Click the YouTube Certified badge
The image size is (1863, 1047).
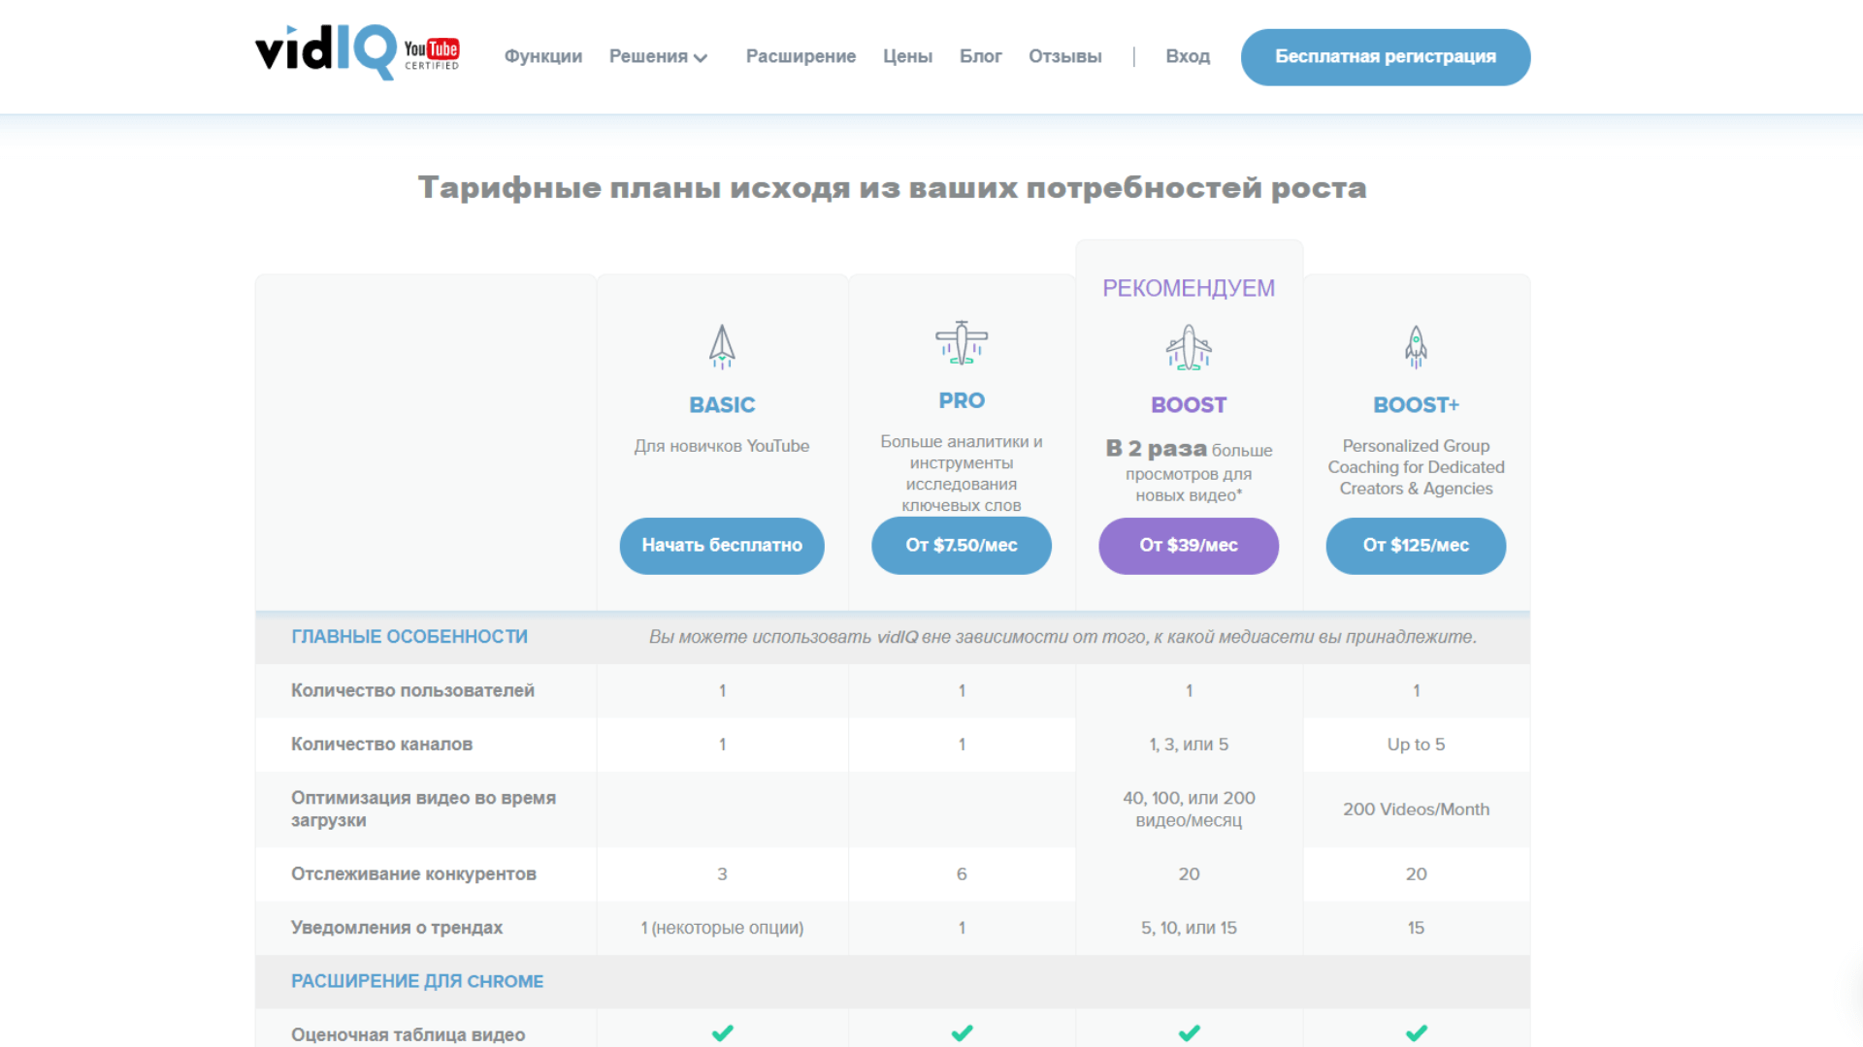pyautogui.click(x=432, y=54)
